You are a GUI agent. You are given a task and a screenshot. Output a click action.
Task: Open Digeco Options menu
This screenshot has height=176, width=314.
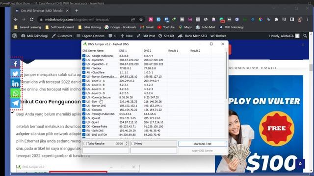(90, 36)
